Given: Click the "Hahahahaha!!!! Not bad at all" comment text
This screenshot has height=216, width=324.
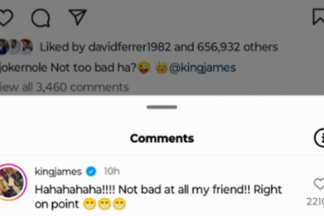Looking at the screenshot, I should pos(158,197).
